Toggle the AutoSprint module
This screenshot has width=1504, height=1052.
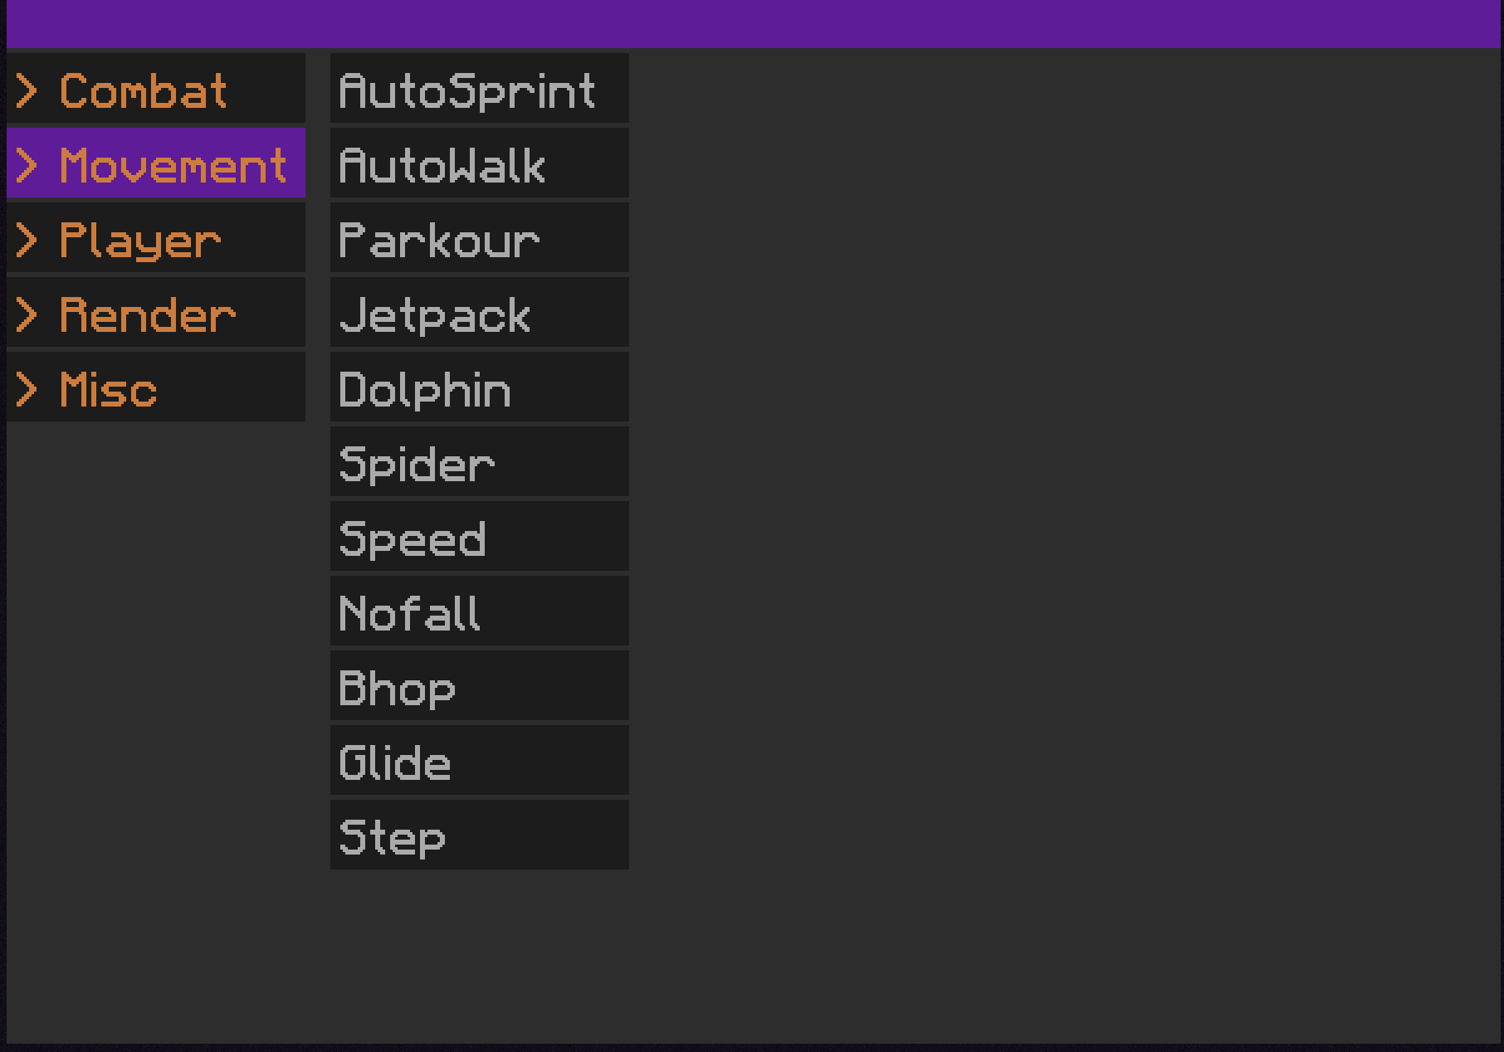tap(480, 88)
